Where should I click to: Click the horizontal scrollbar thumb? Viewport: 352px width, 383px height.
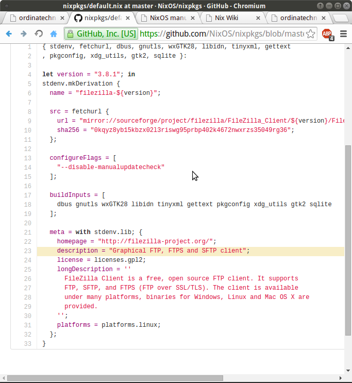(x=115, y=378)
